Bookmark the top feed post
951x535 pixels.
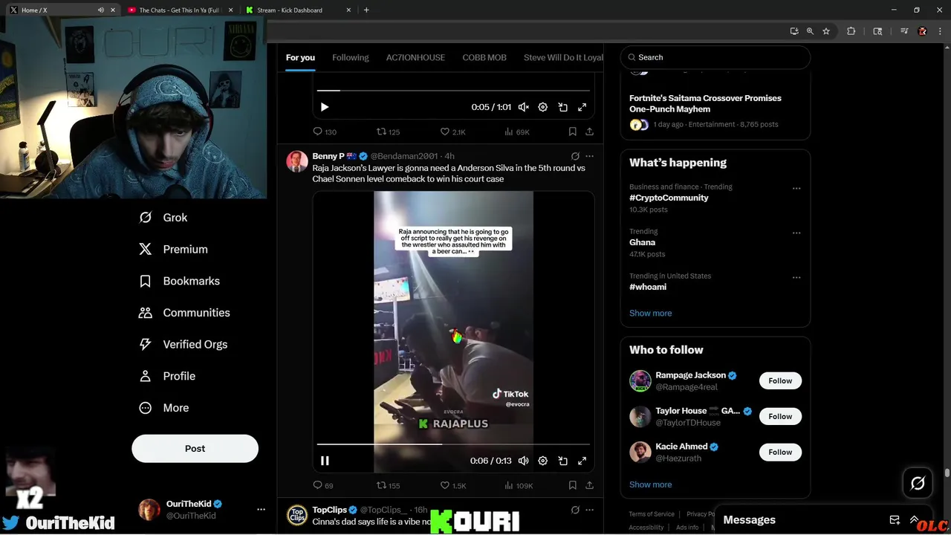572,132
